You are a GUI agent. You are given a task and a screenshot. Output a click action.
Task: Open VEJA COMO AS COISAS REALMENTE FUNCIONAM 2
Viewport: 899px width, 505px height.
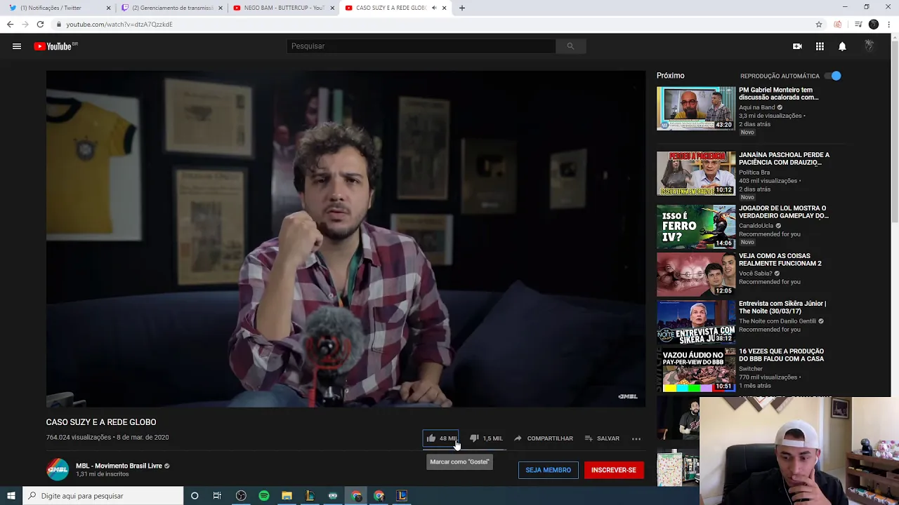tap(780, 260)
